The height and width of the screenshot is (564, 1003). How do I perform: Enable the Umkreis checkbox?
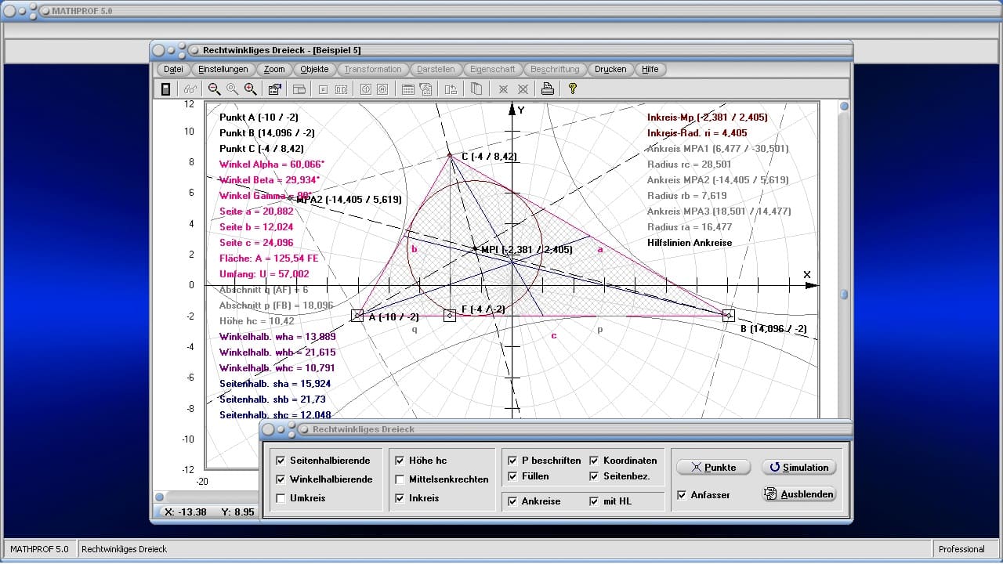(x=281, y=498)
